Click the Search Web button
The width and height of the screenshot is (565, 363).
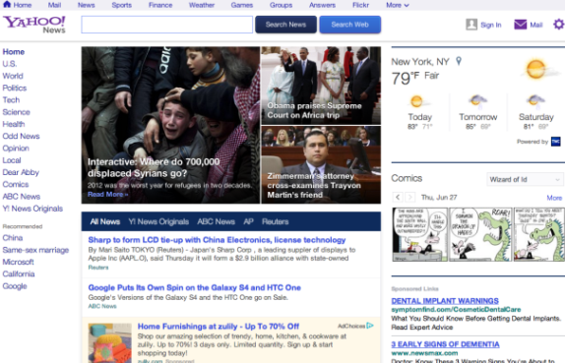(x=349, y=25)
